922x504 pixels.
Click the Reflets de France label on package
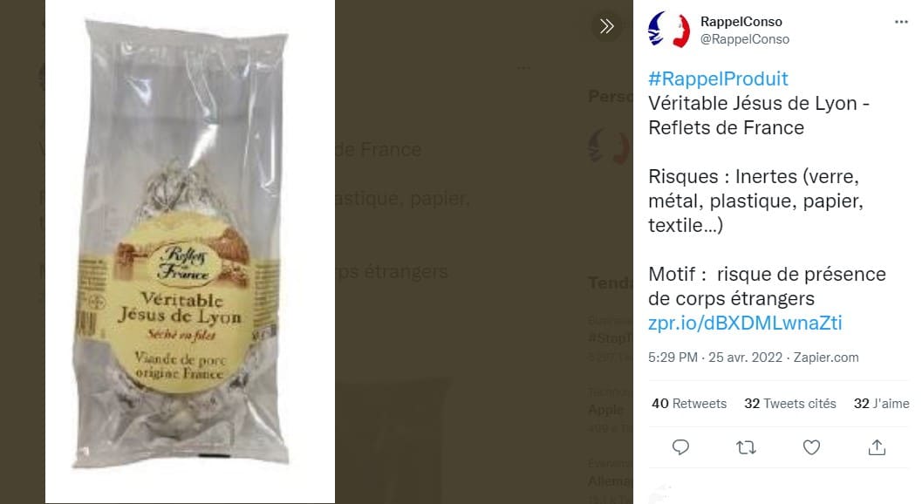pyautogui.click(x=185, y=262)
